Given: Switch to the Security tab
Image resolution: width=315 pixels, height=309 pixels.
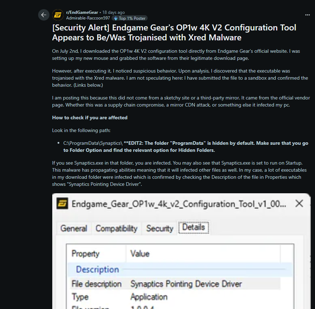Looking at the screenshot, I should point(160,228).
